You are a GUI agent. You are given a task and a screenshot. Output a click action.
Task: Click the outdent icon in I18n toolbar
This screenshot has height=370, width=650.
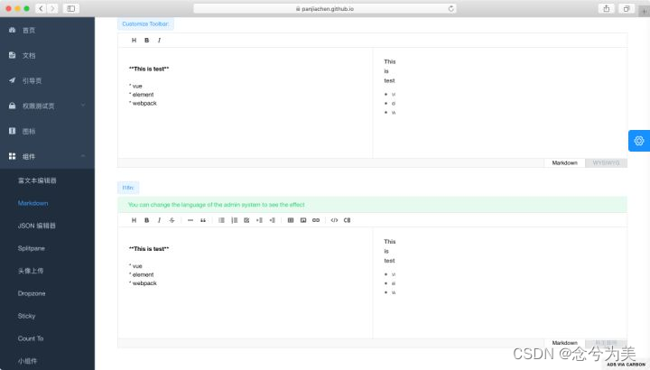coord(273,220)
